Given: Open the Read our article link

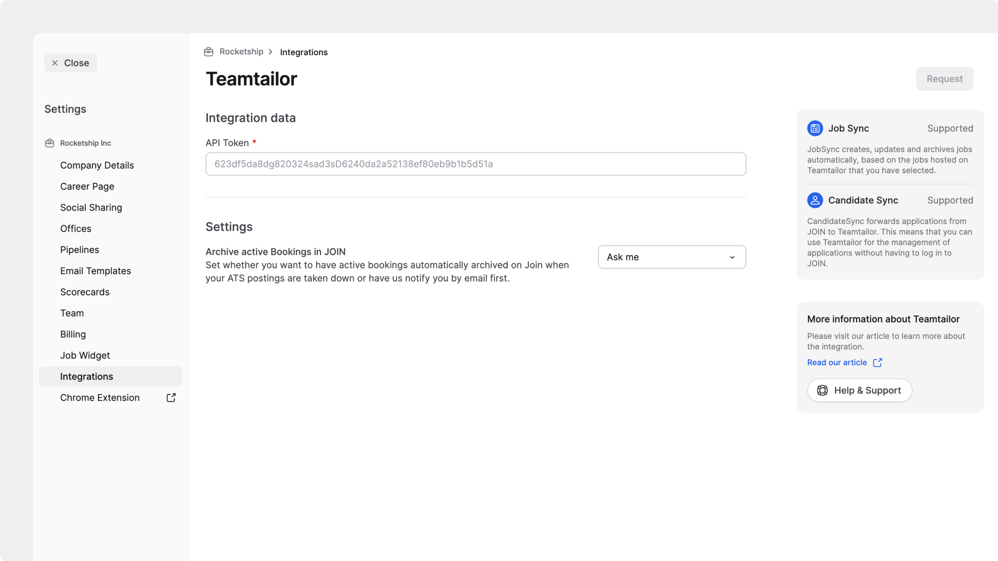Looking at the screenshot, I should [837, 363].
